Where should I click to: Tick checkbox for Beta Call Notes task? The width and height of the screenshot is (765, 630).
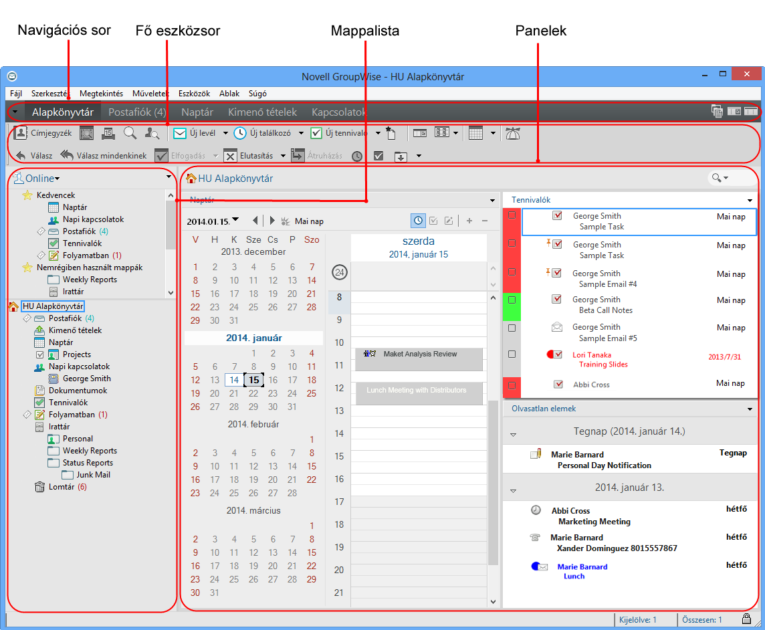[512, 300]
